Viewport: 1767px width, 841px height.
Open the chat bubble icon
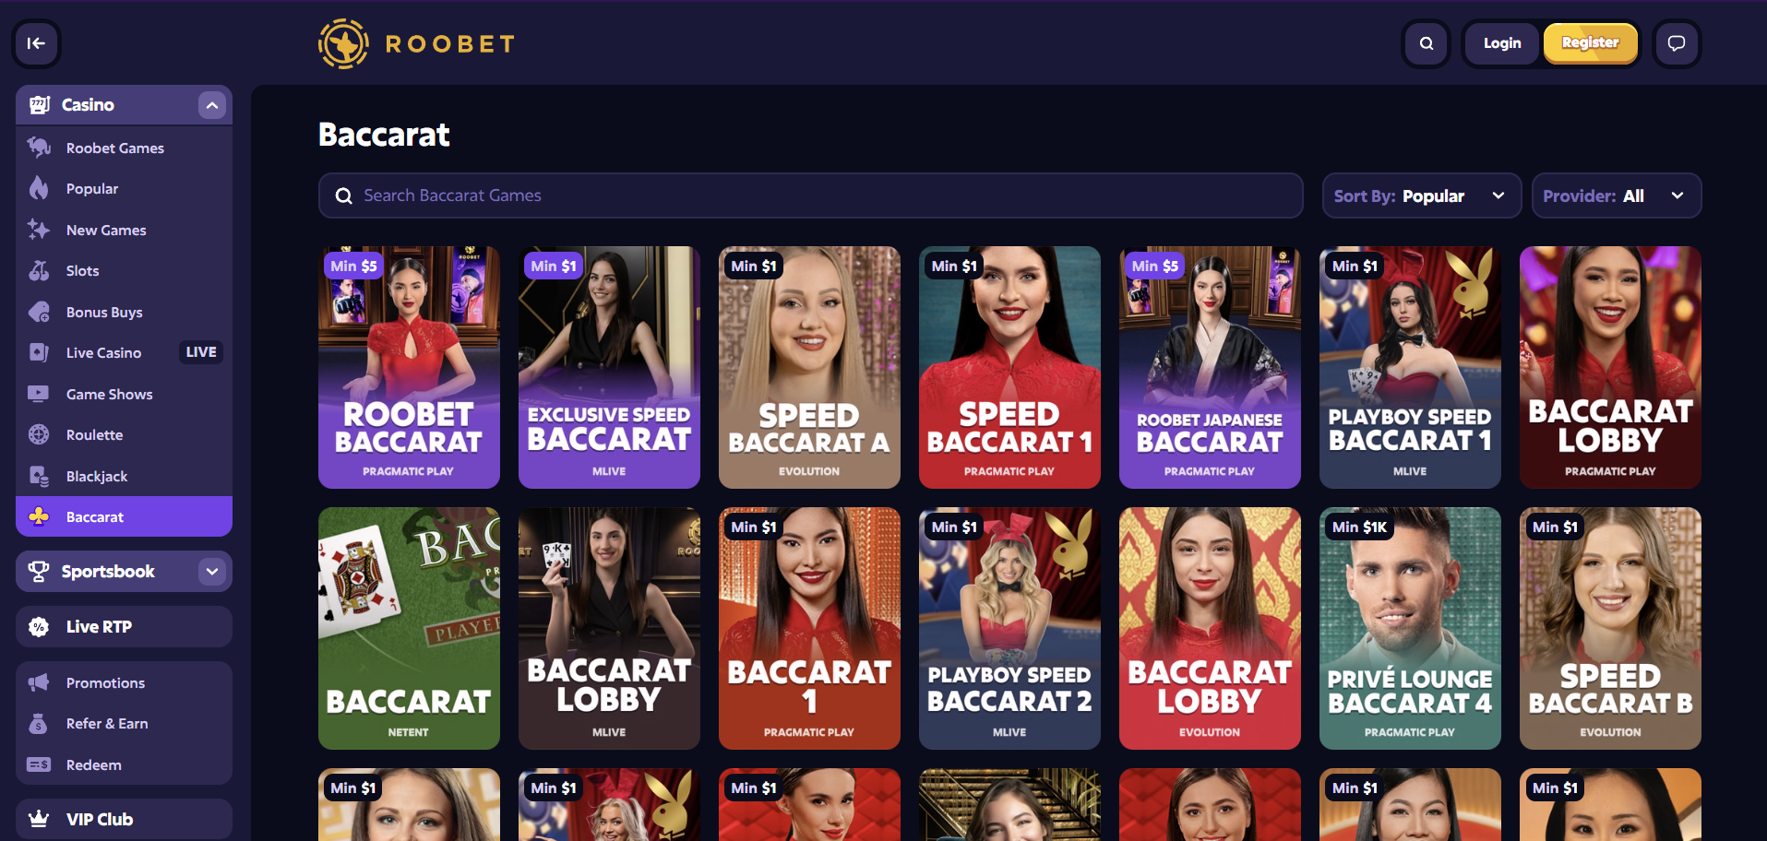1677,43
